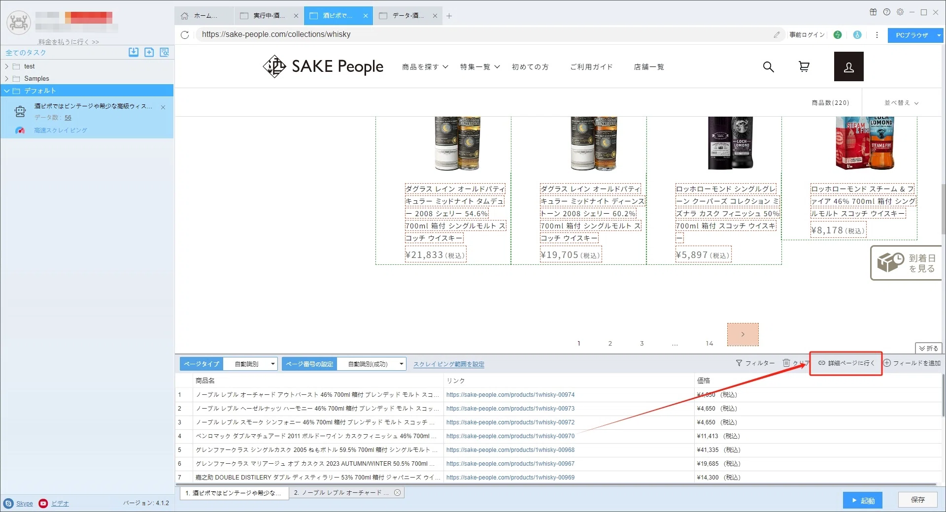This screenshot has width=946, height=512.
Task: Open the browser three-dot options menu
Action: (877, 35)
